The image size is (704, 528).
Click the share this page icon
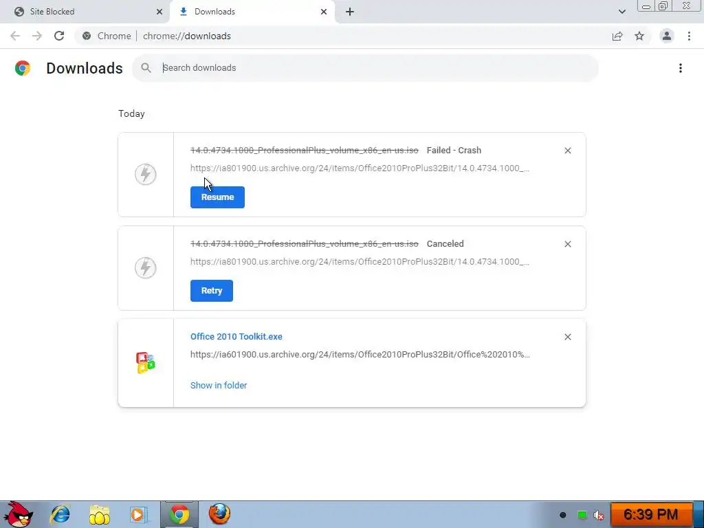pos(617,36)
